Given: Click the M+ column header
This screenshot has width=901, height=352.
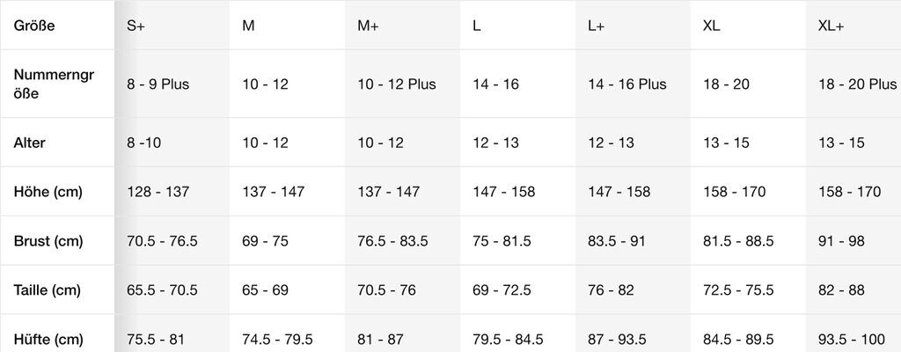Looking at the screenshot, I should tap(368, 26).
